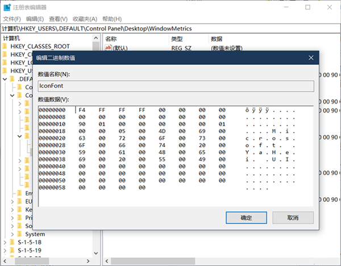Image resolution: width=341 pixels, height=266 pixels.
Task: Open the 编辑(E) menu
Action: (36, 19)
